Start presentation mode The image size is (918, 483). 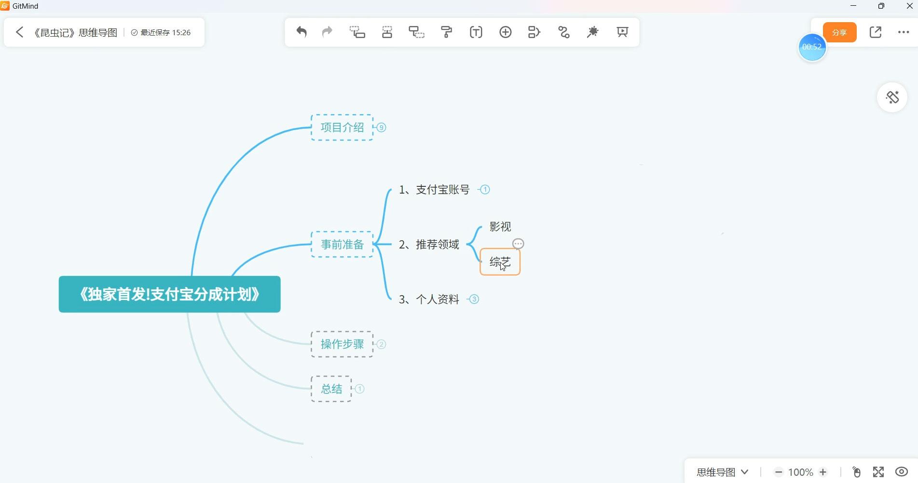tap(622, 32)
